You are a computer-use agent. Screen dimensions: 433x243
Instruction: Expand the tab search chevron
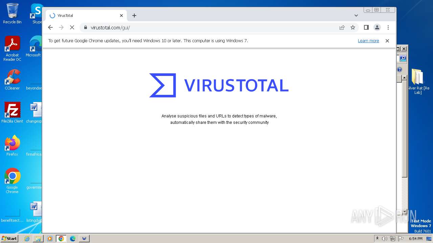pos(356,16)
